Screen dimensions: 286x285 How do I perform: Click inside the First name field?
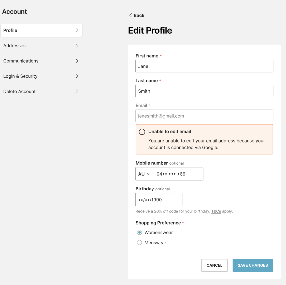(204, 66)
